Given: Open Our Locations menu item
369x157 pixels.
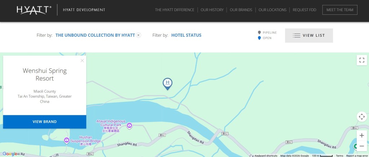Looking at the screenshot, I should pos(272,10).
